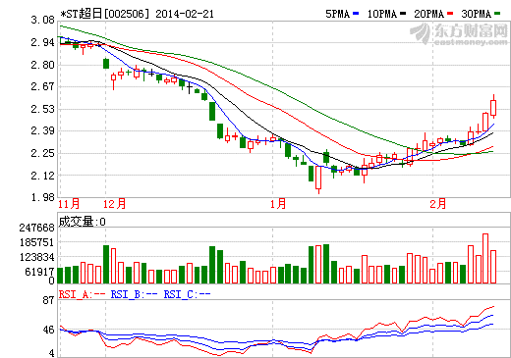
Task: Click the RSI_A:-- indicator label
Action: [x=82, y=294]
